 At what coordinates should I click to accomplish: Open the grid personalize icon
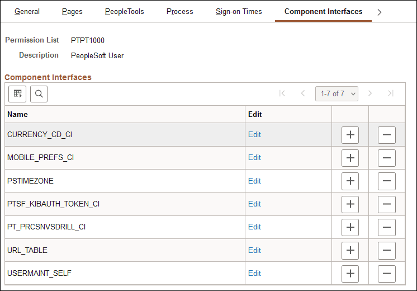(17, 94)
